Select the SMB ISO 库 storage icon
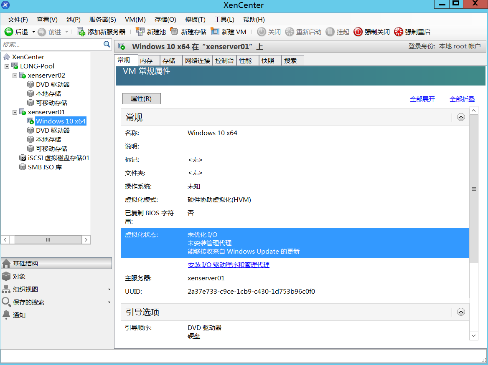488x365 pixels. pyautogui.click(x=23, y=167)
